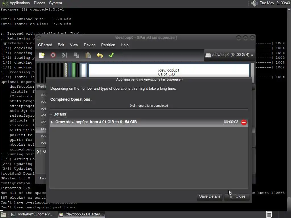Click the Save Details button
This screenshot has height=218, width=291.
pyautogui.click(x=209, y=196)
